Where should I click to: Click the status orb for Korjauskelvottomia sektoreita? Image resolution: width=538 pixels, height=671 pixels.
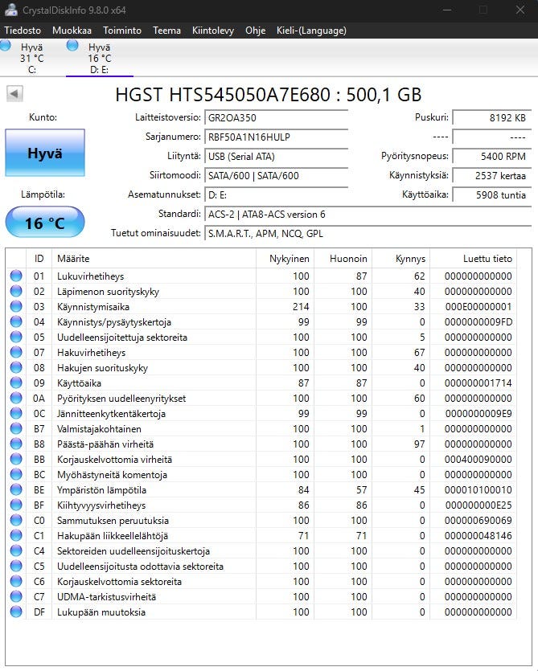[x=16, y=582]
